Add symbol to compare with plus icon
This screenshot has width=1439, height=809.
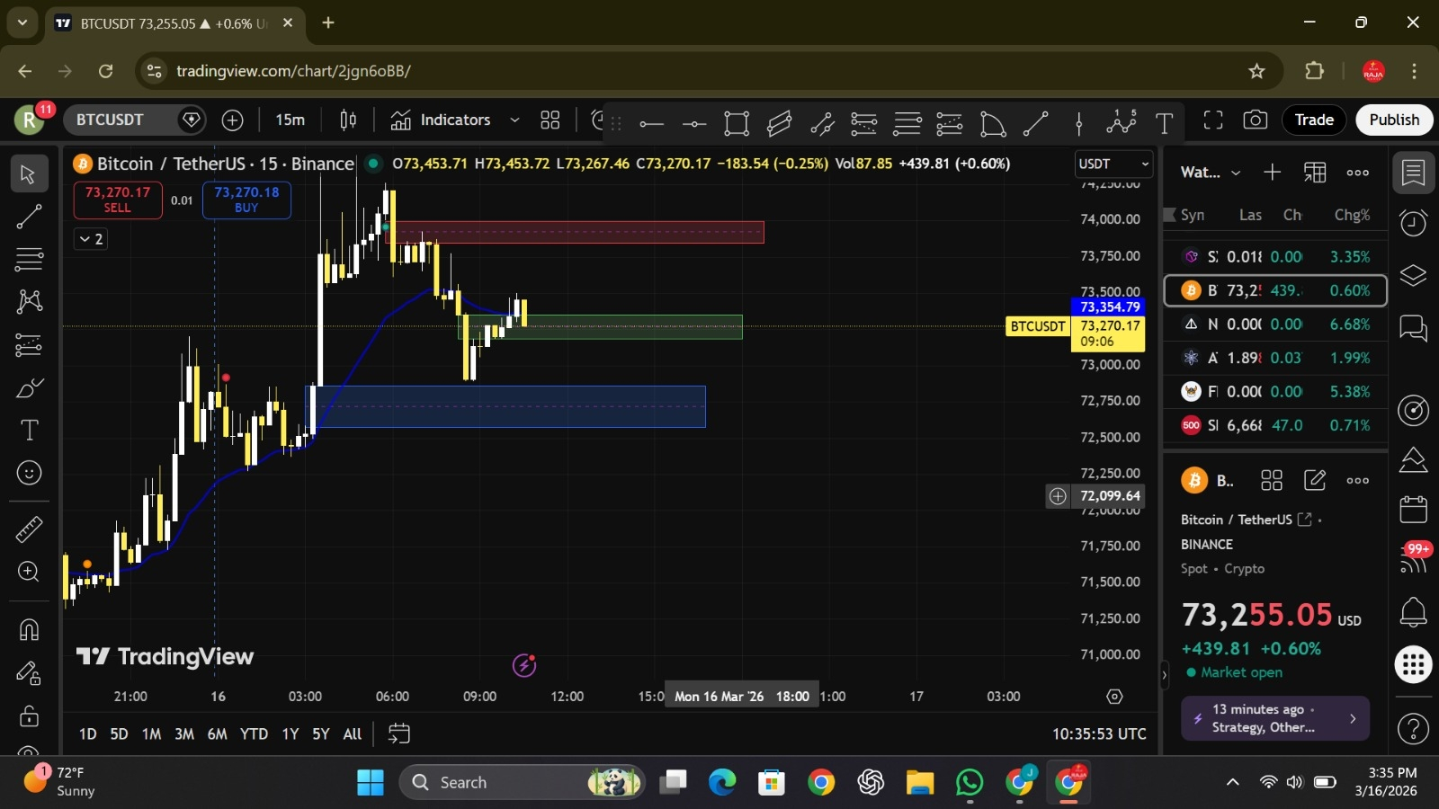(232, 120)
